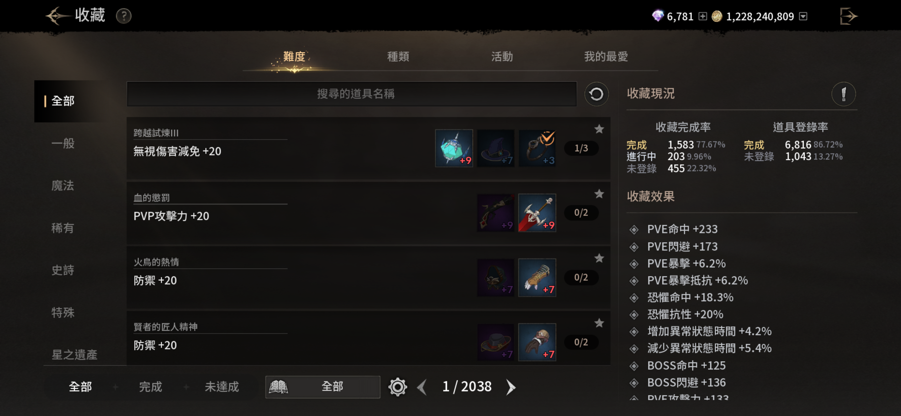The height and width of the screenshot is (416, 901).
Task: Filter by 未達成 status
Action: click(222, 387)
